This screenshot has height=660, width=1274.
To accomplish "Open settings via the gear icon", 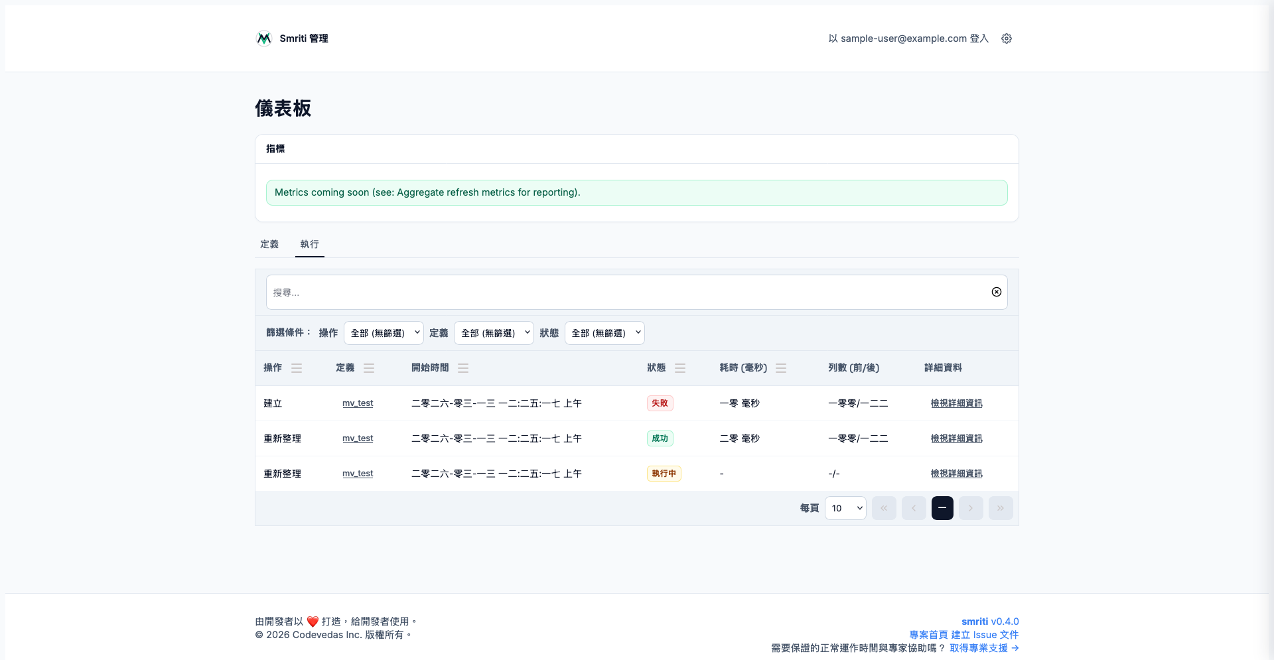I will pyautogui.click(x=1007, y=38).
